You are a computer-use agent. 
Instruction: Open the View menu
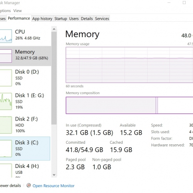(17, 11)
